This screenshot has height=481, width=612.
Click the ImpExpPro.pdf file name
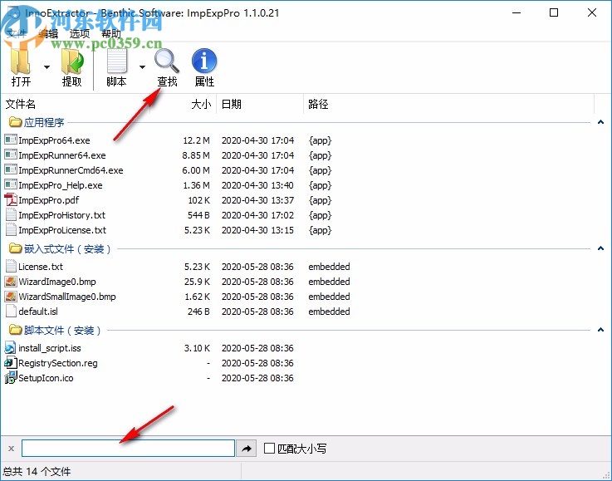(x=49, y=200)
